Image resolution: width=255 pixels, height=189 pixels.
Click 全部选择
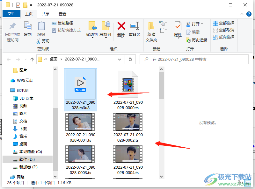[224, 23]
